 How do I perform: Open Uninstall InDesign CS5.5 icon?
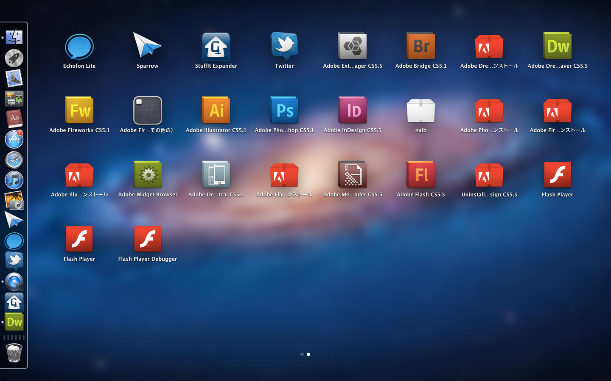point(489,175)
